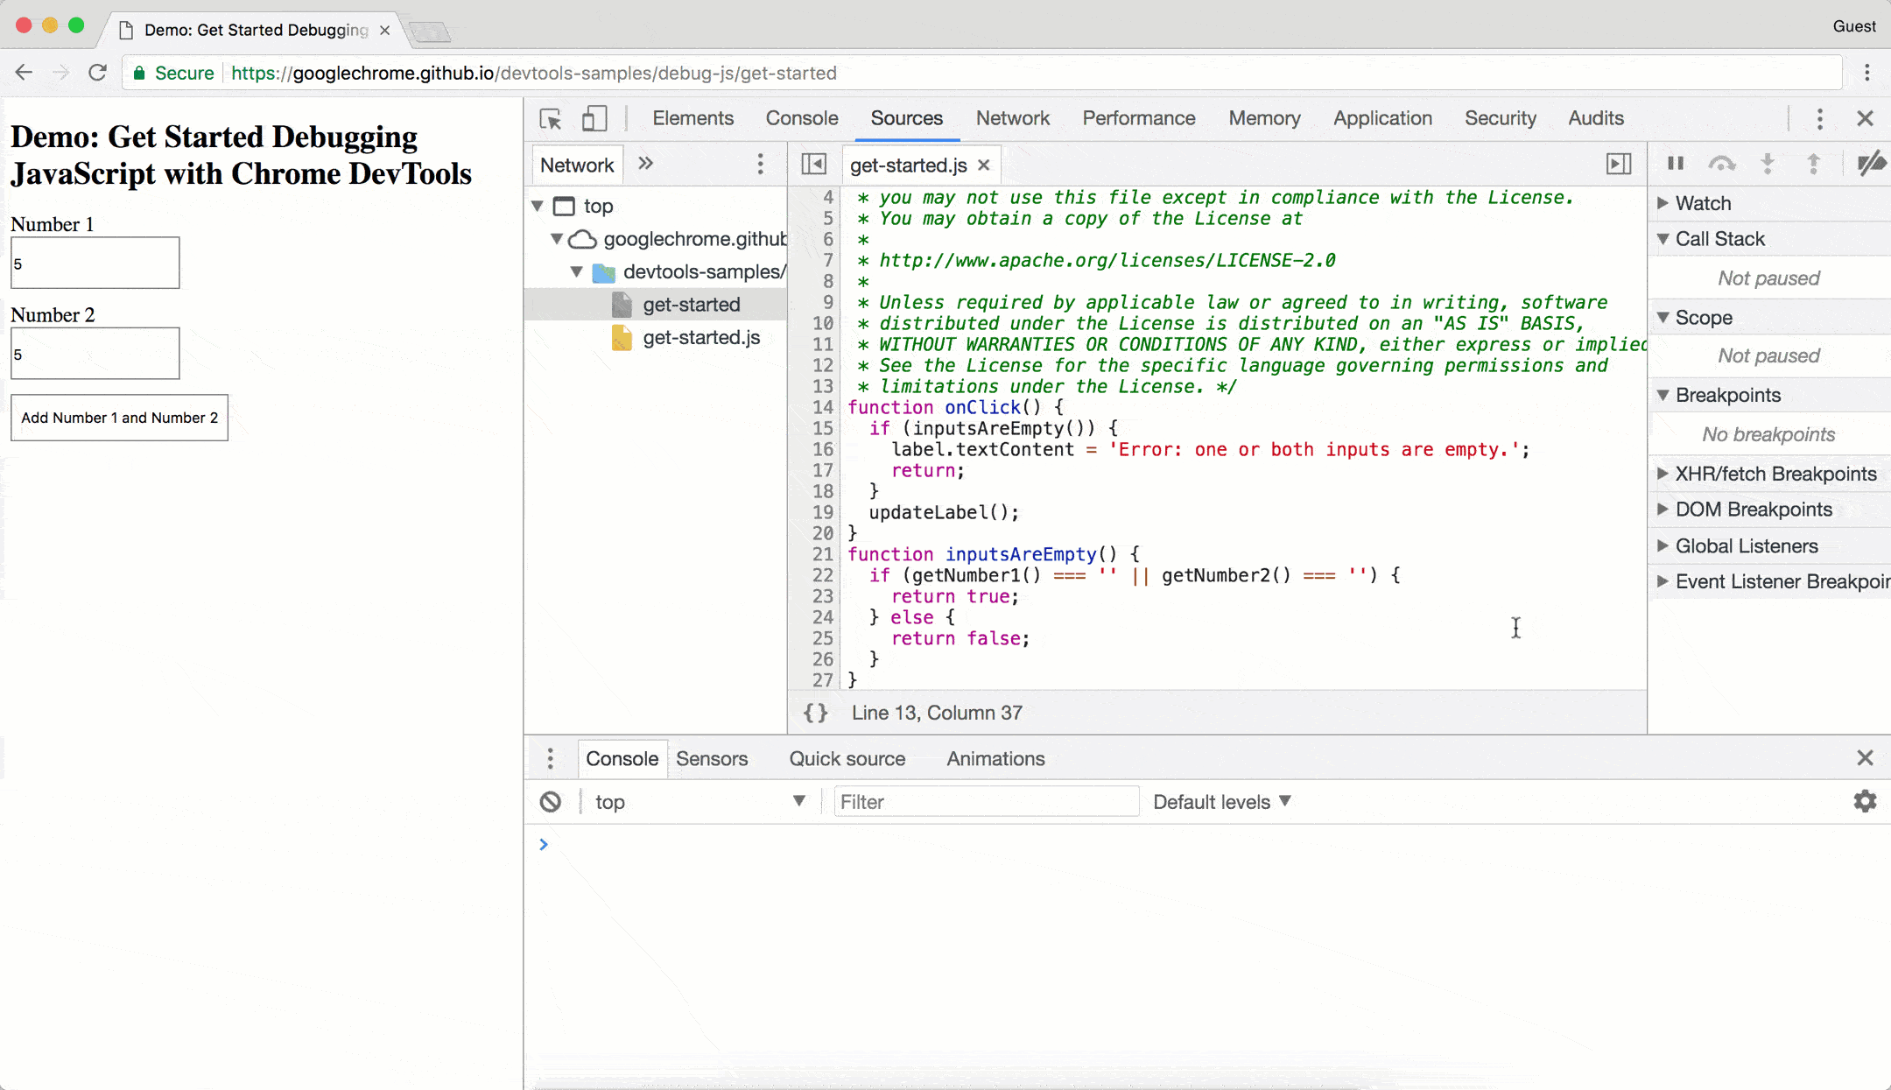Click the inspect element picker icon
1891x1090 pixels.
tap(550, 118)
